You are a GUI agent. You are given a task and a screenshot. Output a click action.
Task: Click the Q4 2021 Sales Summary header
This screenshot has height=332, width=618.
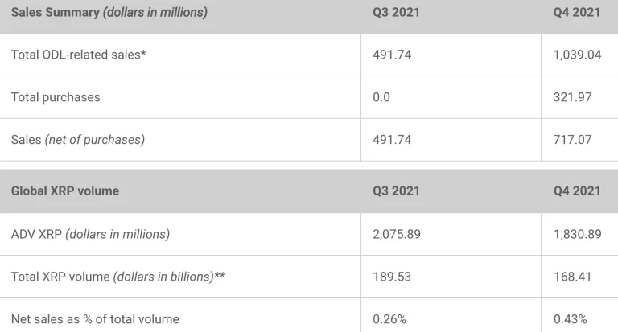[577, 13]
